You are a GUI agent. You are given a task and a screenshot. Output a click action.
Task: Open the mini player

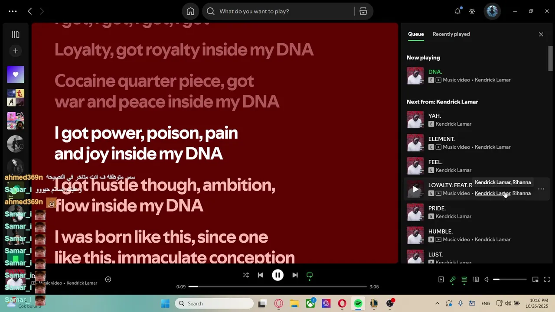(535, 279)
